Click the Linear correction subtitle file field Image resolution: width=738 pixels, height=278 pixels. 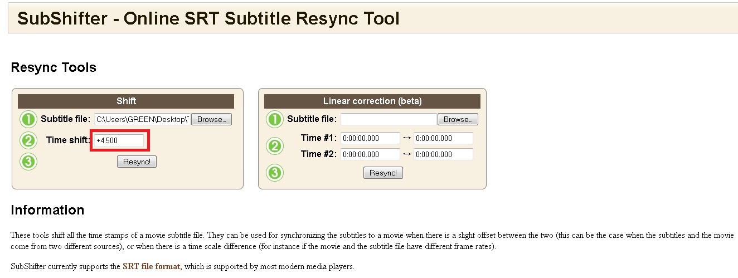pos(389,119)
